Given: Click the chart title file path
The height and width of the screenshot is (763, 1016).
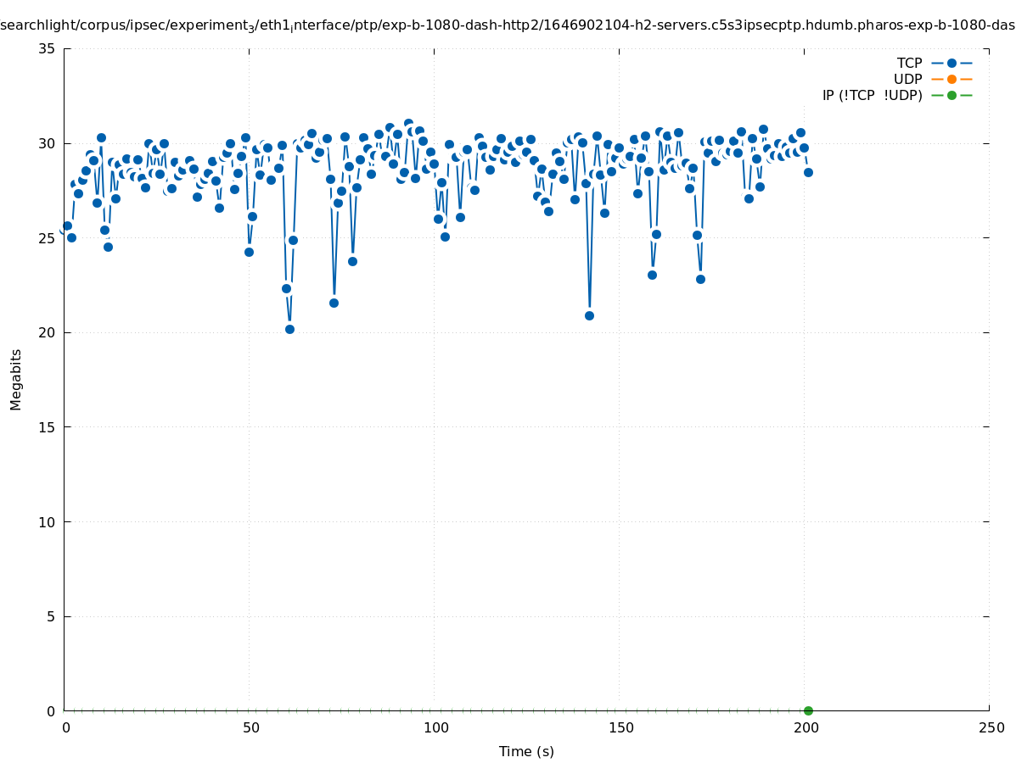Looking at the screenshot, I should coord(508,25).
